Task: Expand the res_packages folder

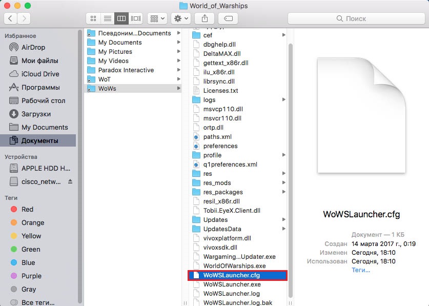Action: pyautogui.click(x=284, y=192)
